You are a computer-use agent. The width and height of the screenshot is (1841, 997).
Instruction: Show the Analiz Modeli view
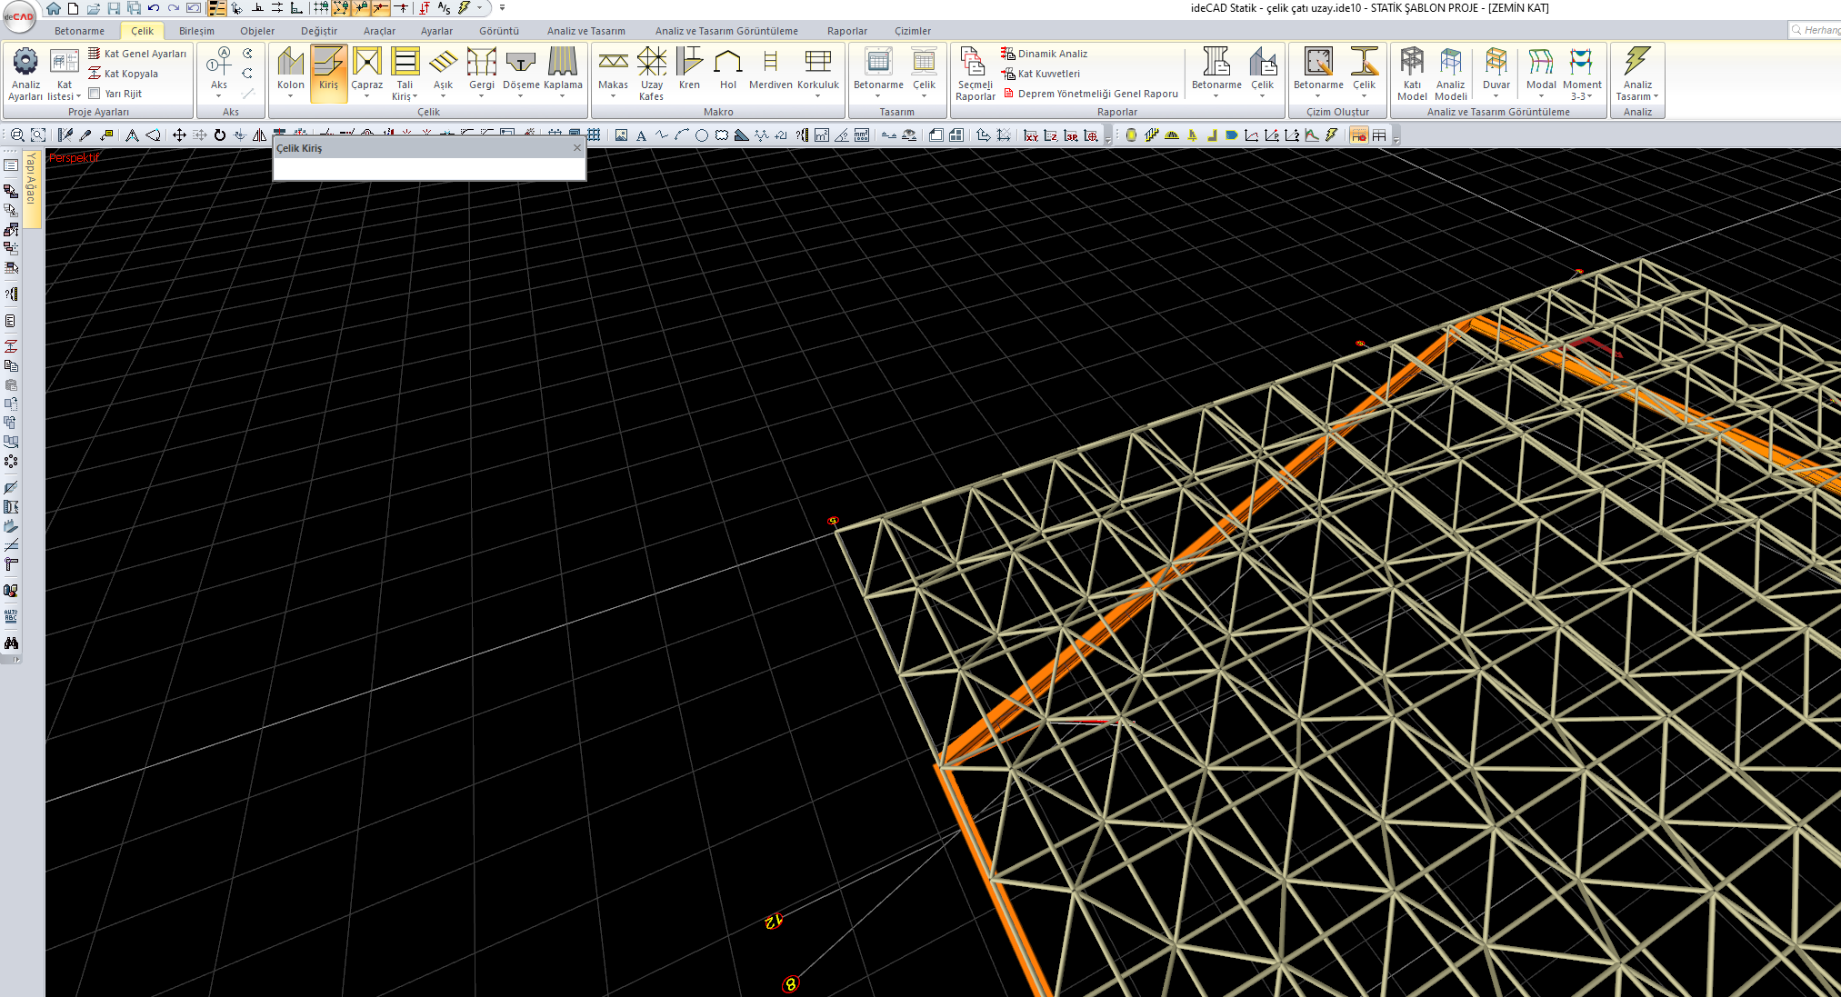click(x=1451, y=73)
